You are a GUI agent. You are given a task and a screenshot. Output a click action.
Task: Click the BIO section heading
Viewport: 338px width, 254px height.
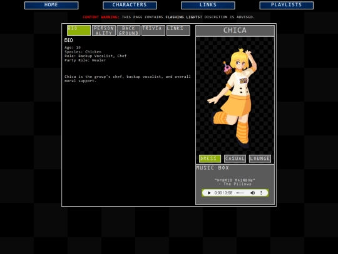[69, 40]
